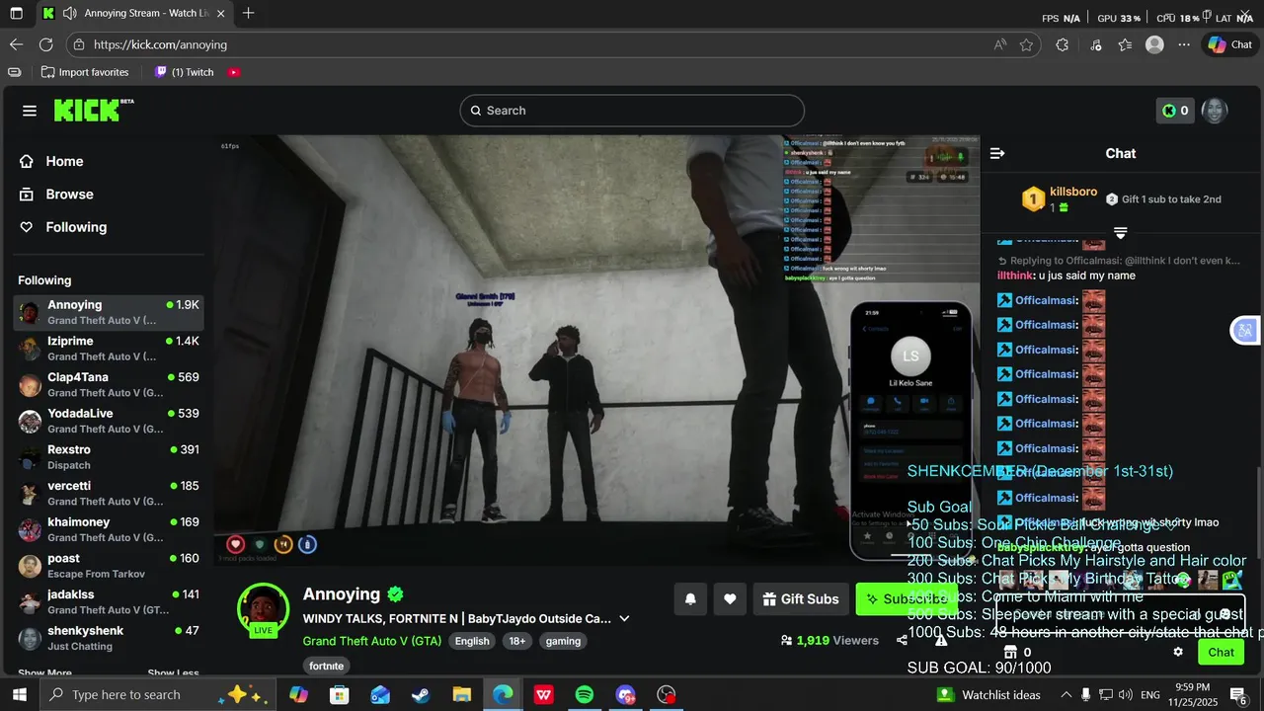
Task: Collapse the chat panel with arrow icon
Action: (x=997, y=153)
